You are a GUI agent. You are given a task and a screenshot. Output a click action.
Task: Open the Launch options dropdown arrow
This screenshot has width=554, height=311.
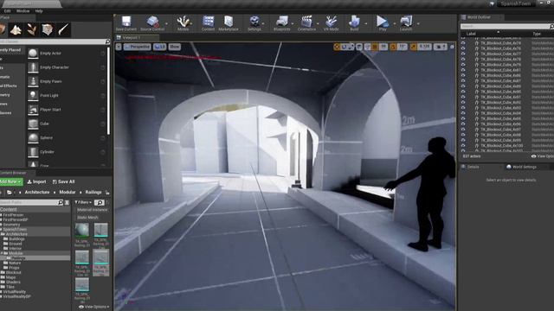pos(418,23)
